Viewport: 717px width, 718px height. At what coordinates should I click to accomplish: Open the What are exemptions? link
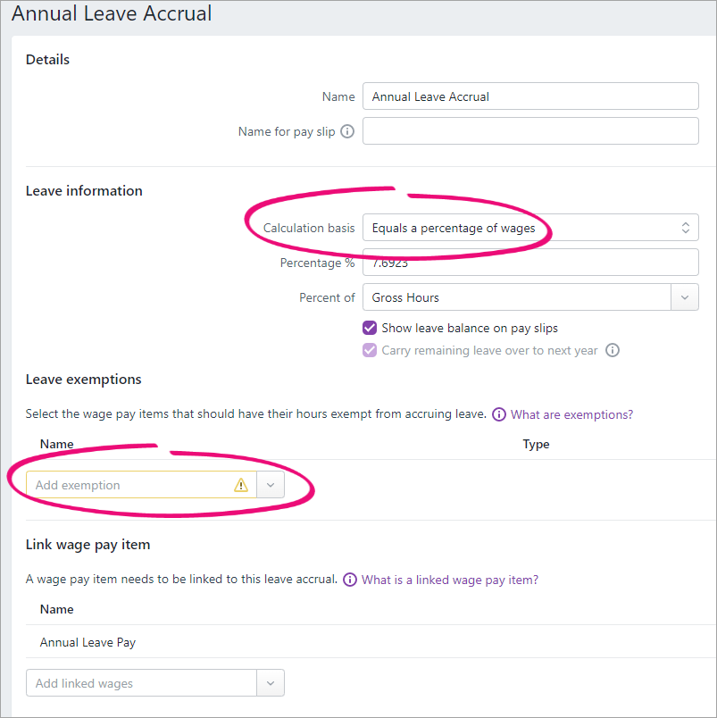[x=571, y=414]
